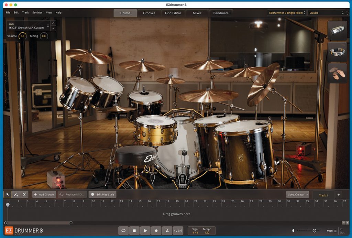Select next instrument with down arrow
Image resolution: width=352 pixels, height=238 pixels.
tap(53, 28)
